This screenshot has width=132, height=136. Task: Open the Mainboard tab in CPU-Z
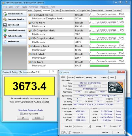pos(80,78)
